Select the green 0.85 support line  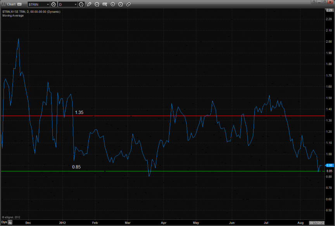(194, 171)
